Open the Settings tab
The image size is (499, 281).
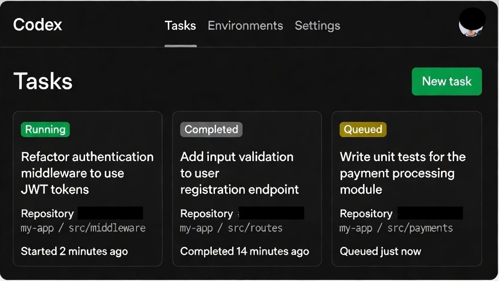pos(317,26)
